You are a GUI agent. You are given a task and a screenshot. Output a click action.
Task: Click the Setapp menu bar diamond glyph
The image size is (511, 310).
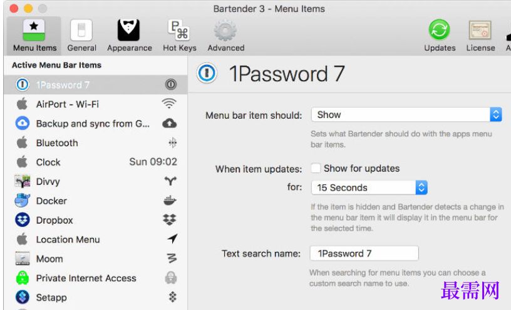coord(172,297)
